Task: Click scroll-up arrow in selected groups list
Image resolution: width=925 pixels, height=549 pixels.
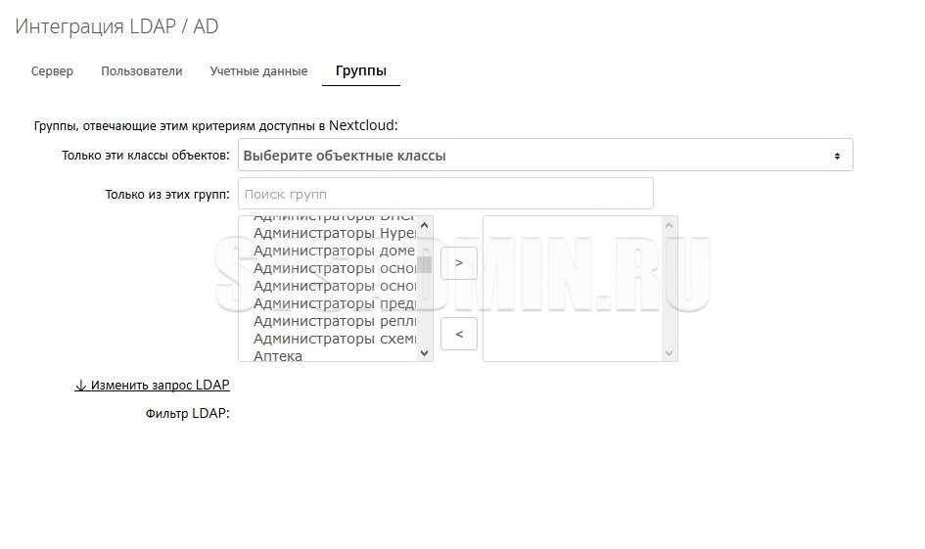Action: pyautogui.click(x=669, y=225)
